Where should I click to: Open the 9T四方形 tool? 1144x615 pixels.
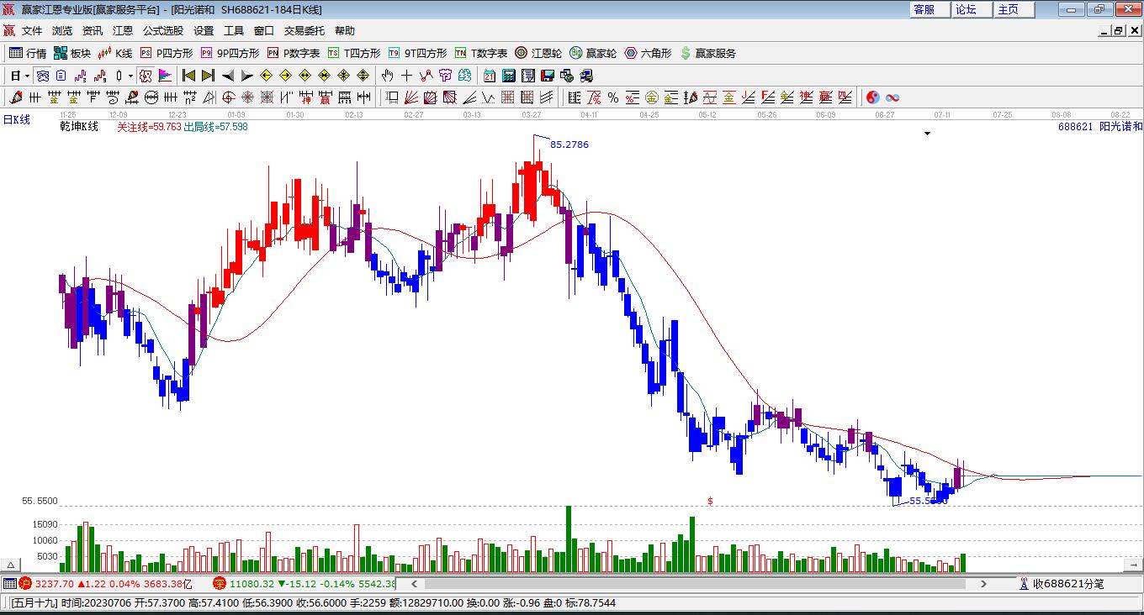coord(417,53)
